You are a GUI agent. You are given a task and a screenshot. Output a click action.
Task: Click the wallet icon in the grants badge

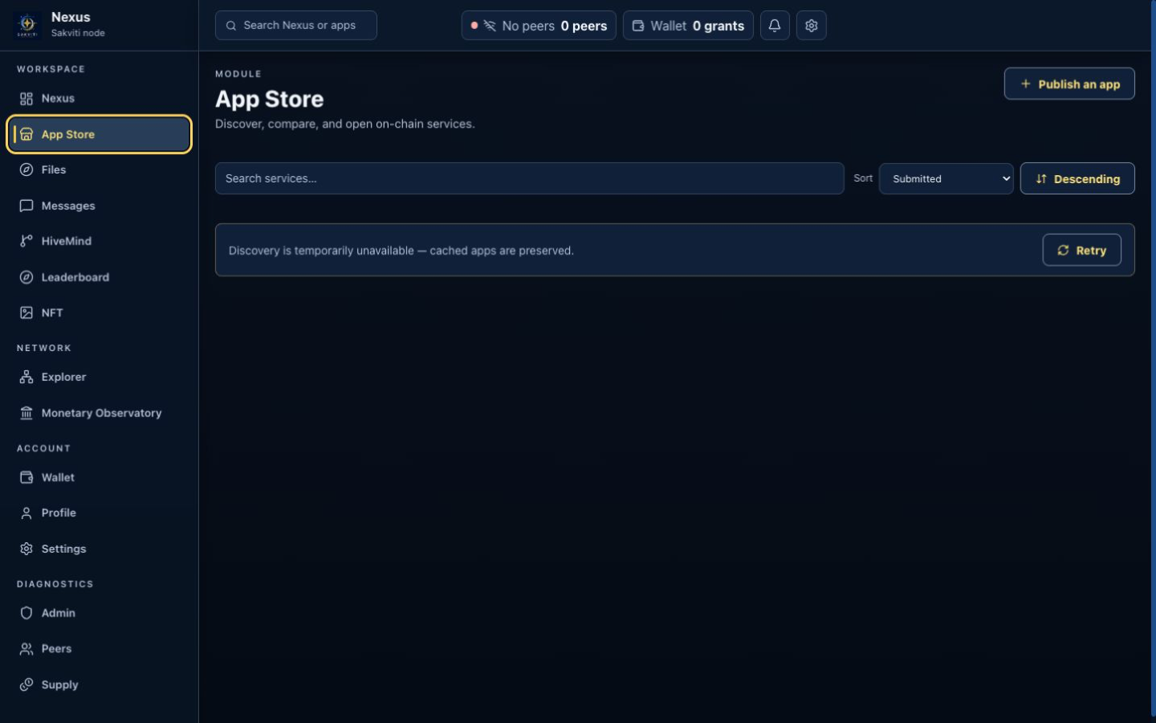point(638,26)
